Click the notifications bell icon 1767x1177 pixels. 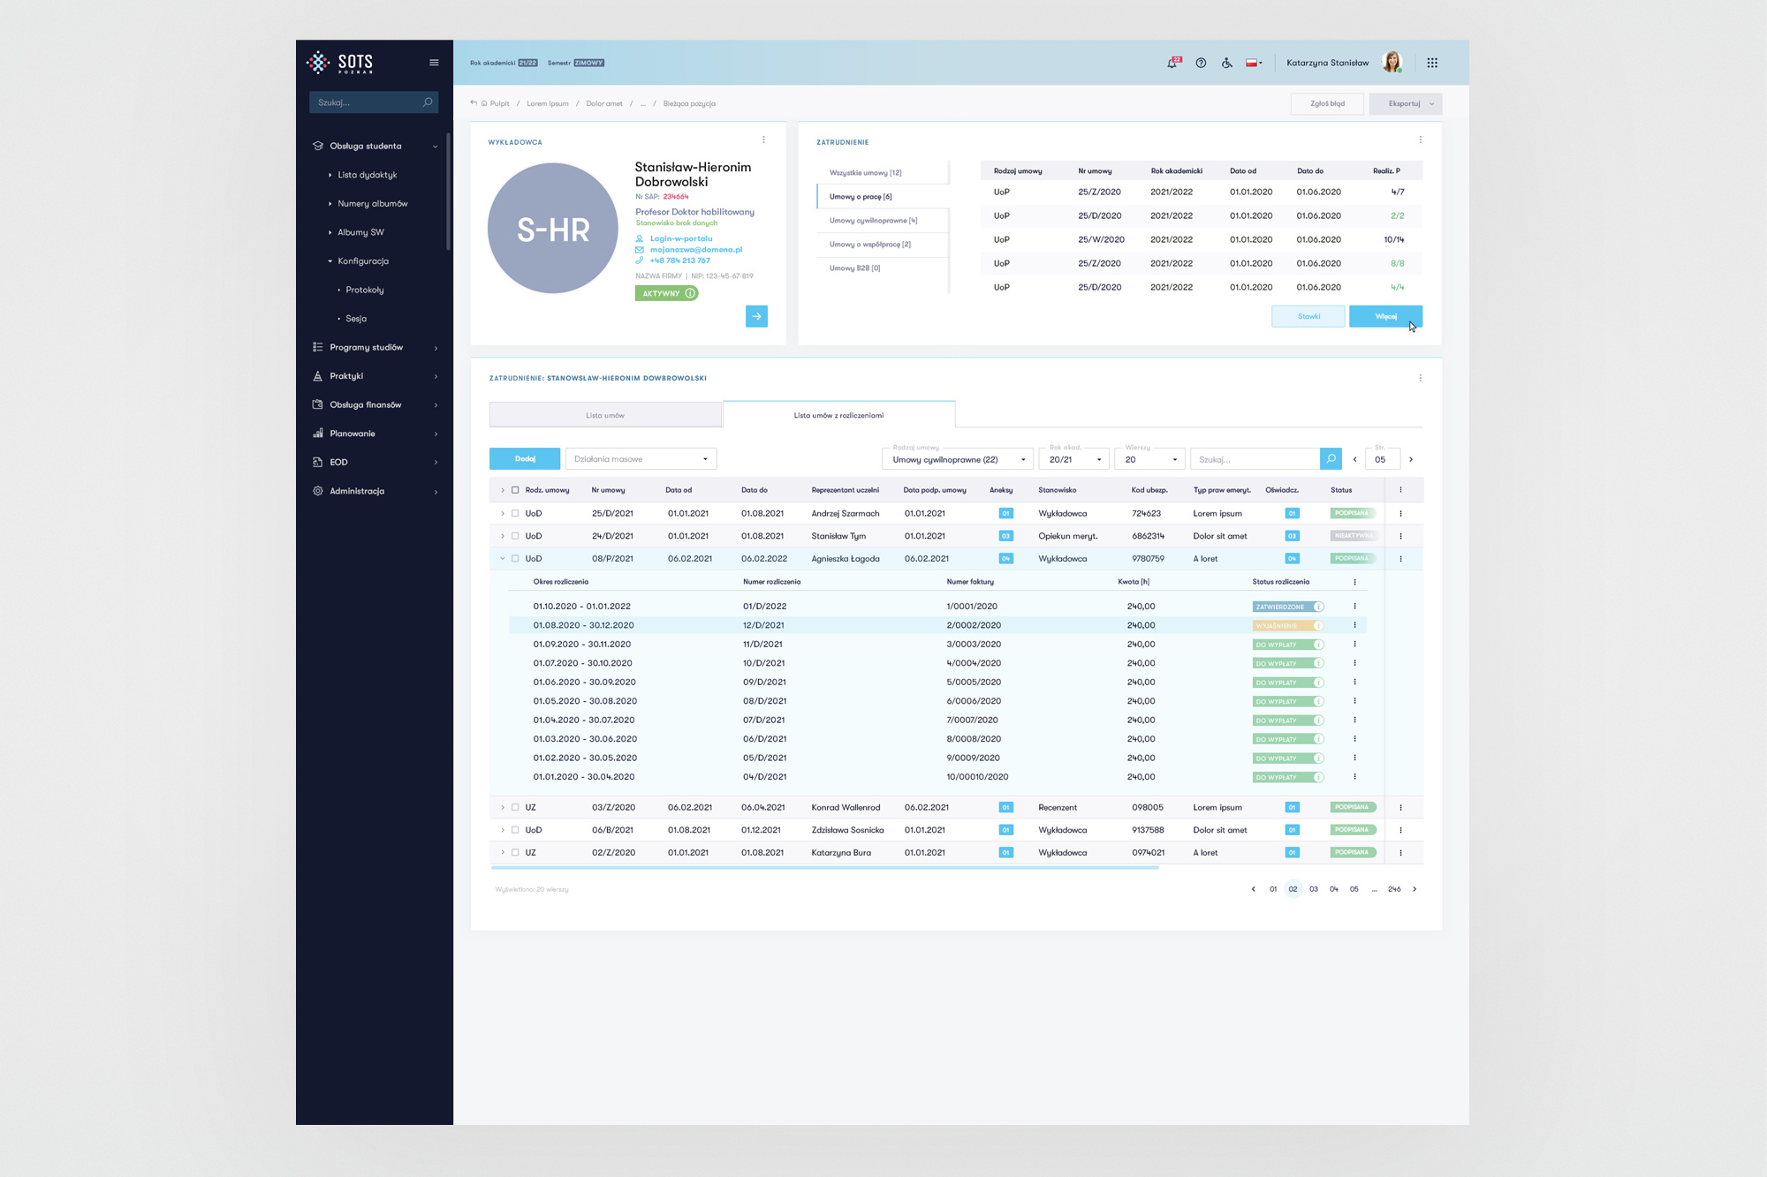[1172, 63]
